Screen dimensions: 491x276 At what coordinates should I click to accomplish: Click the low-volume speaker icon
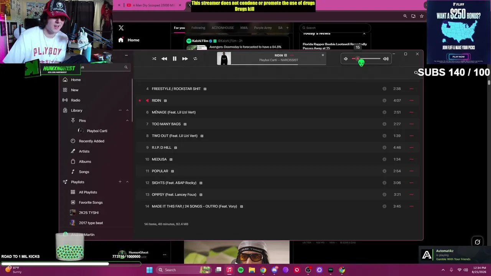click(346, 59)
